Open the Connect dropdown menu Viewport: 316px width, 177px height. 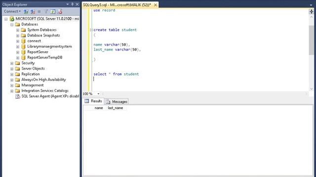point(12,11)
